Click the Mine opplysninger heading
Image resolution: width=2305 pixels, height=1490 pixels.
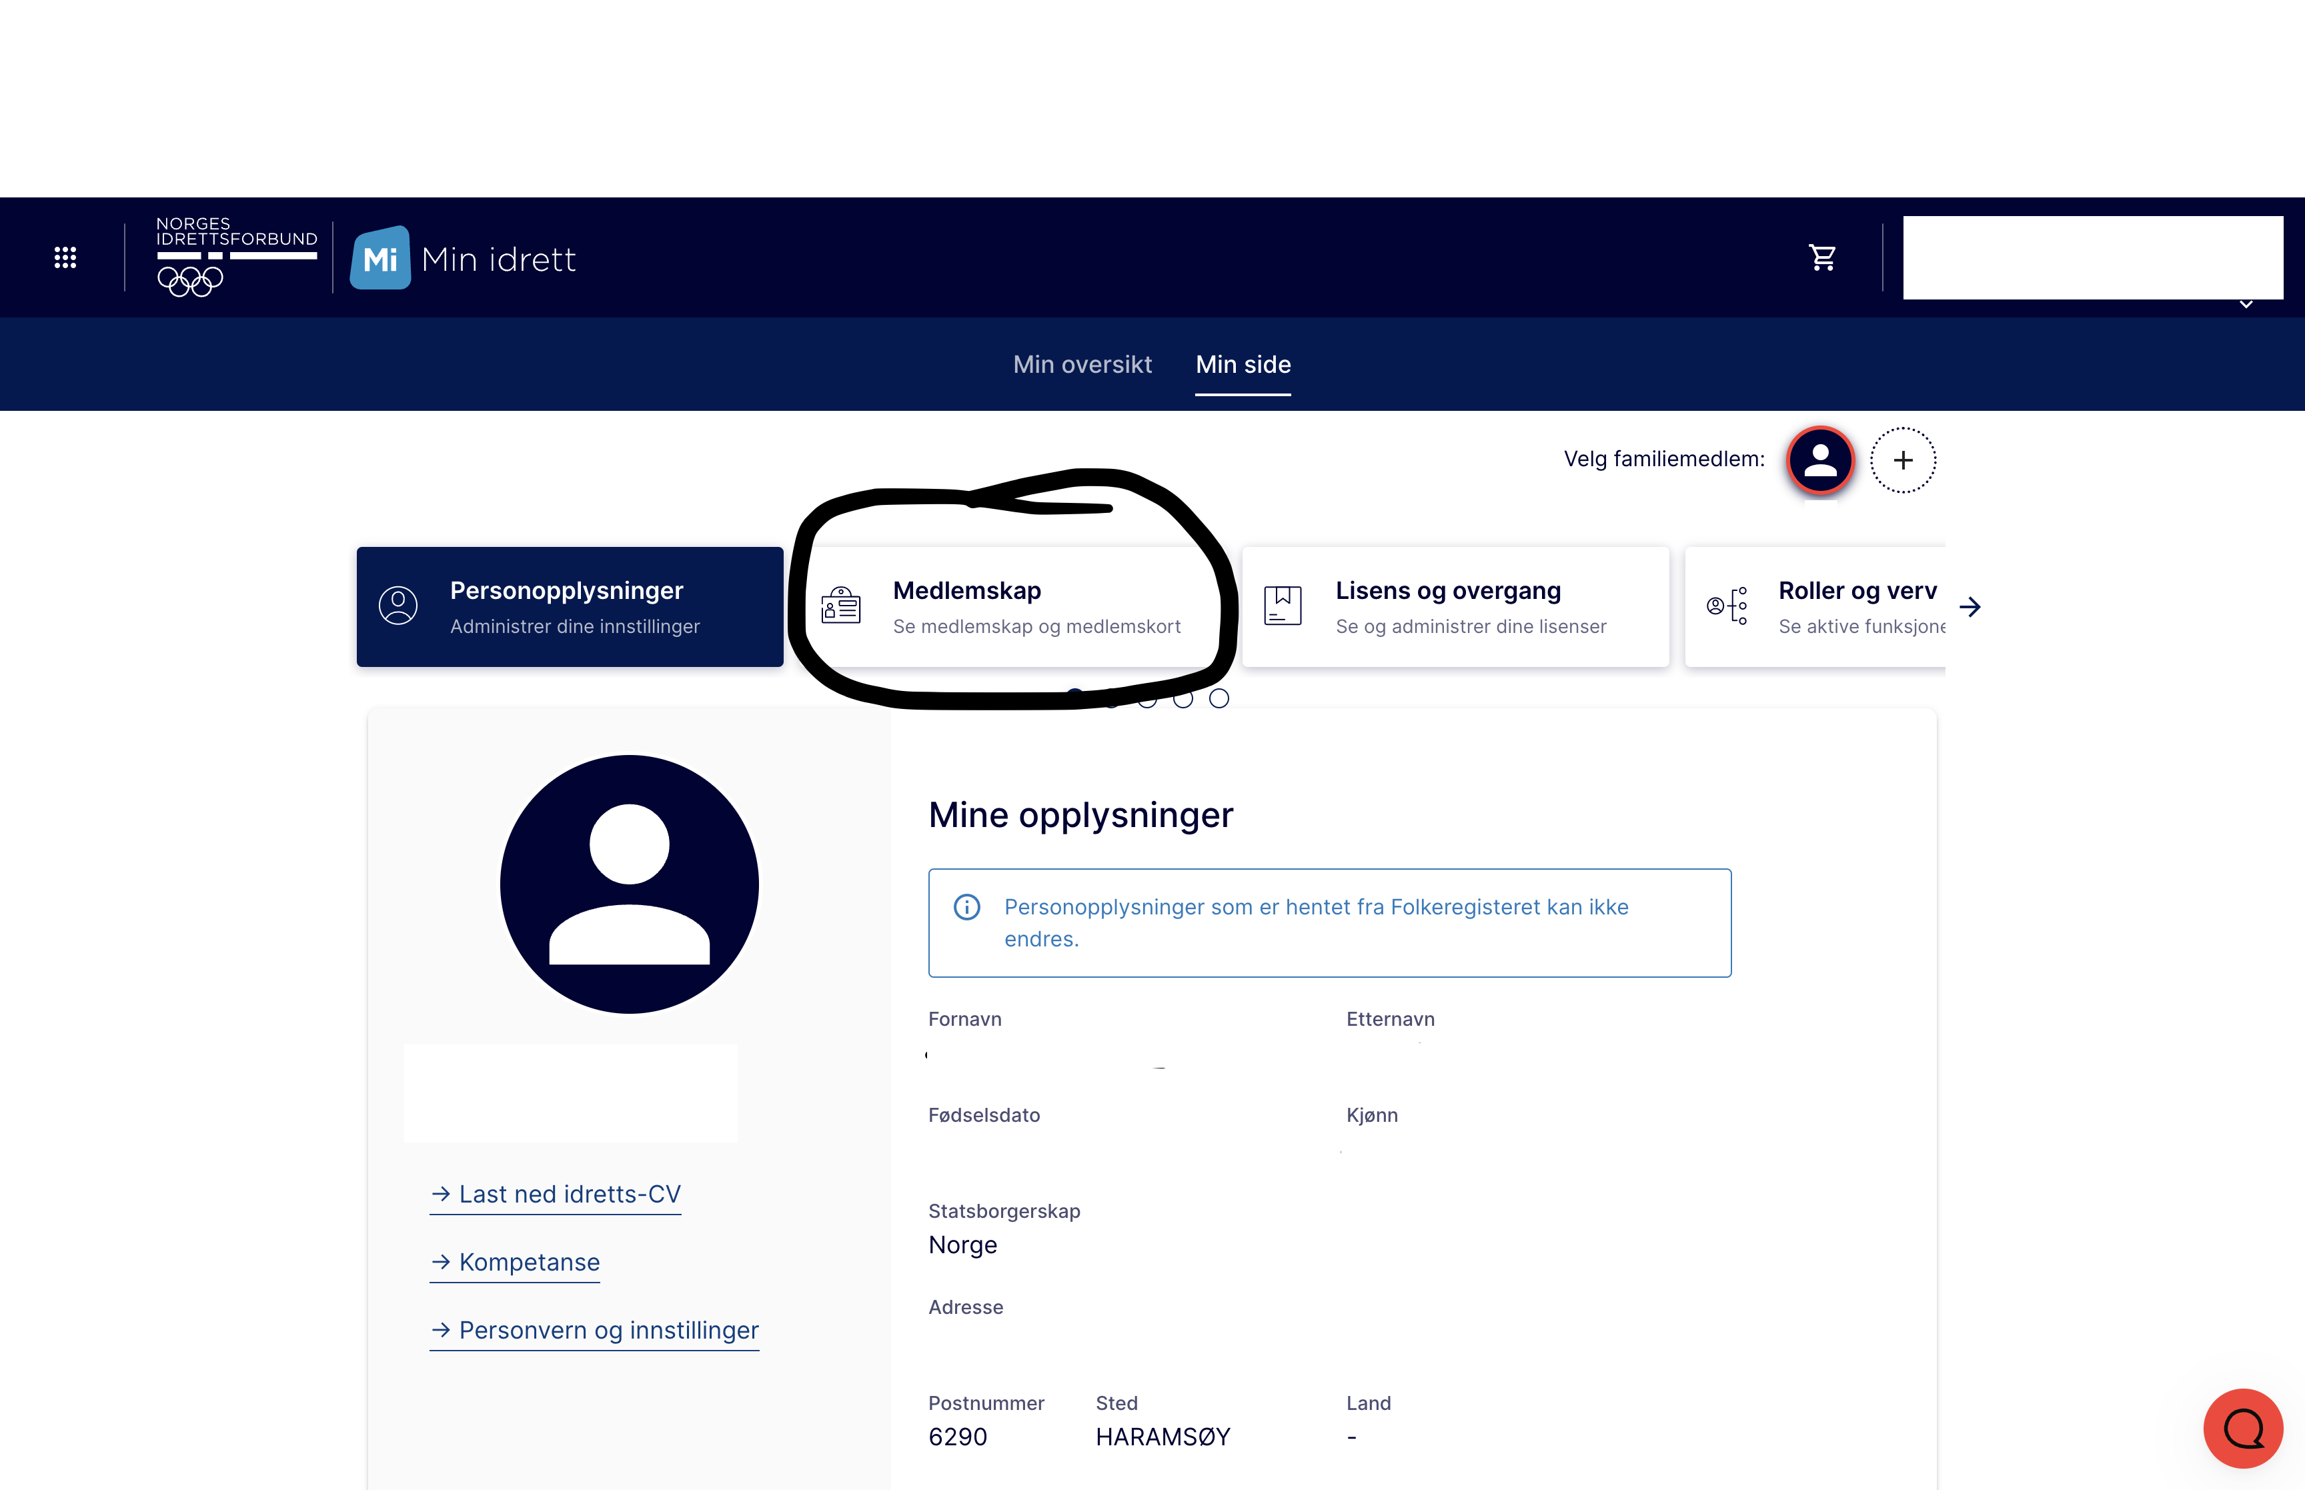click(x=1080, y=814)
